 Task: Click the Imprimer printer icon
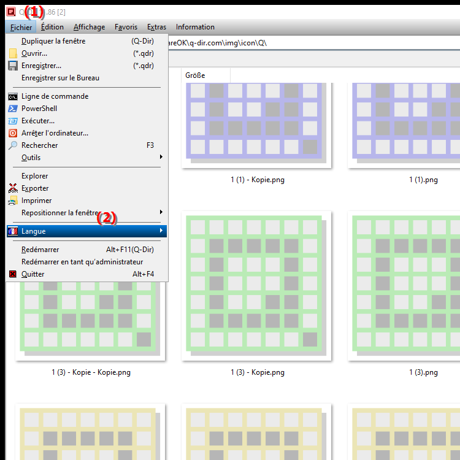13,201
